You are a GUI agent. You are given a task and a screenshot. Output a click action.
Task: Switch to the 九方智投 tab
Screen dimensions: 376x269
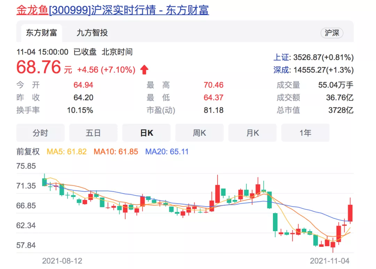point(92,33)
